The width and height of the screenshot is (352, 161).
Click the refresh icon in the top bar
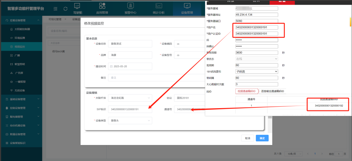65,9
